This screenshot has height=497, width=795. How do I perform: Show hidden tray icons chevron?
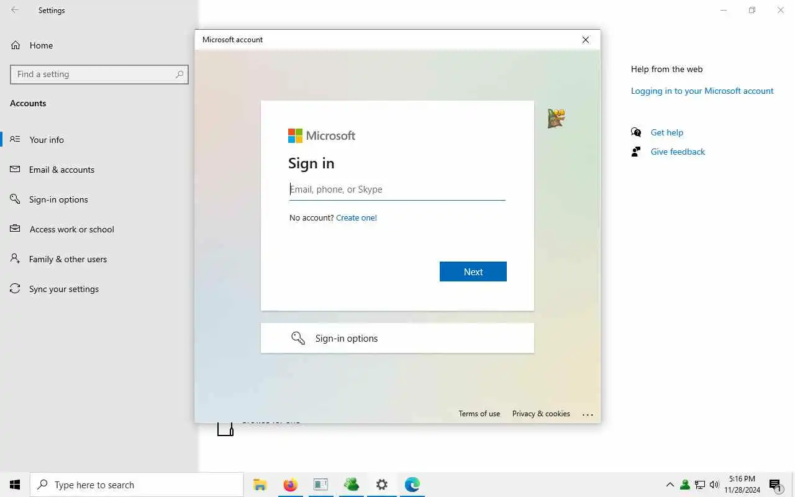point(670,485)
